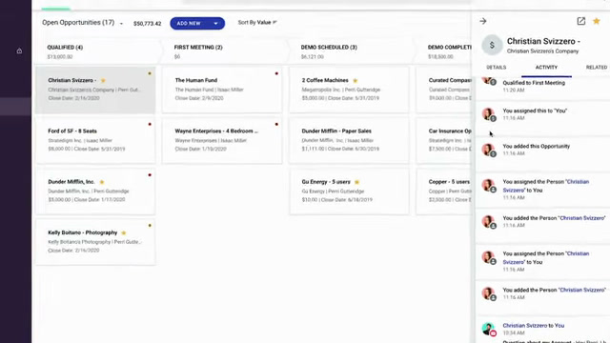Click the status dot on Dunder Mifflin, Inc. card
This screenshot has height=343, width=610.
pyautogui.click(x=150, y=175)
